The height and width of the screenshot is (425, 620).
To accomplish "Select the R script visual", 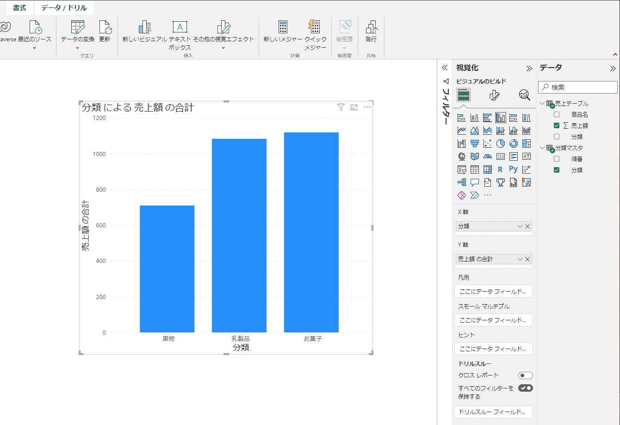I will (x=500, y=169).
